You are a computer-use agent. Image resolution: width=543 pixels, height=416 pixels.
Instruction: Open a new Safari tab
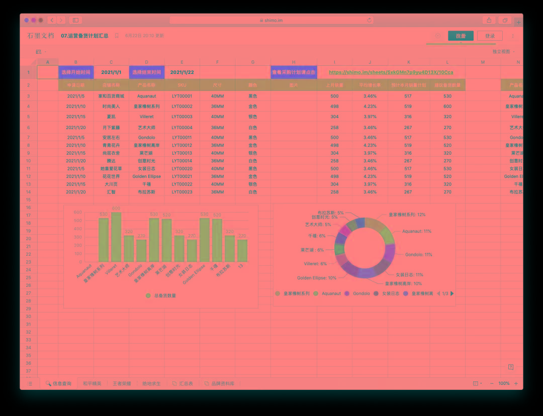click(518, 22)
